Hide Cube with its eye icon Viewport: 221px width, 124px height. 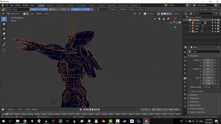(215, 26)
